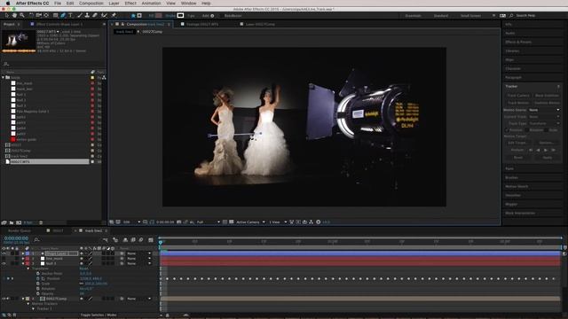Viewport: 568px width, 319px height.
Task: Select Standard workspace
Action: [441, 16]
